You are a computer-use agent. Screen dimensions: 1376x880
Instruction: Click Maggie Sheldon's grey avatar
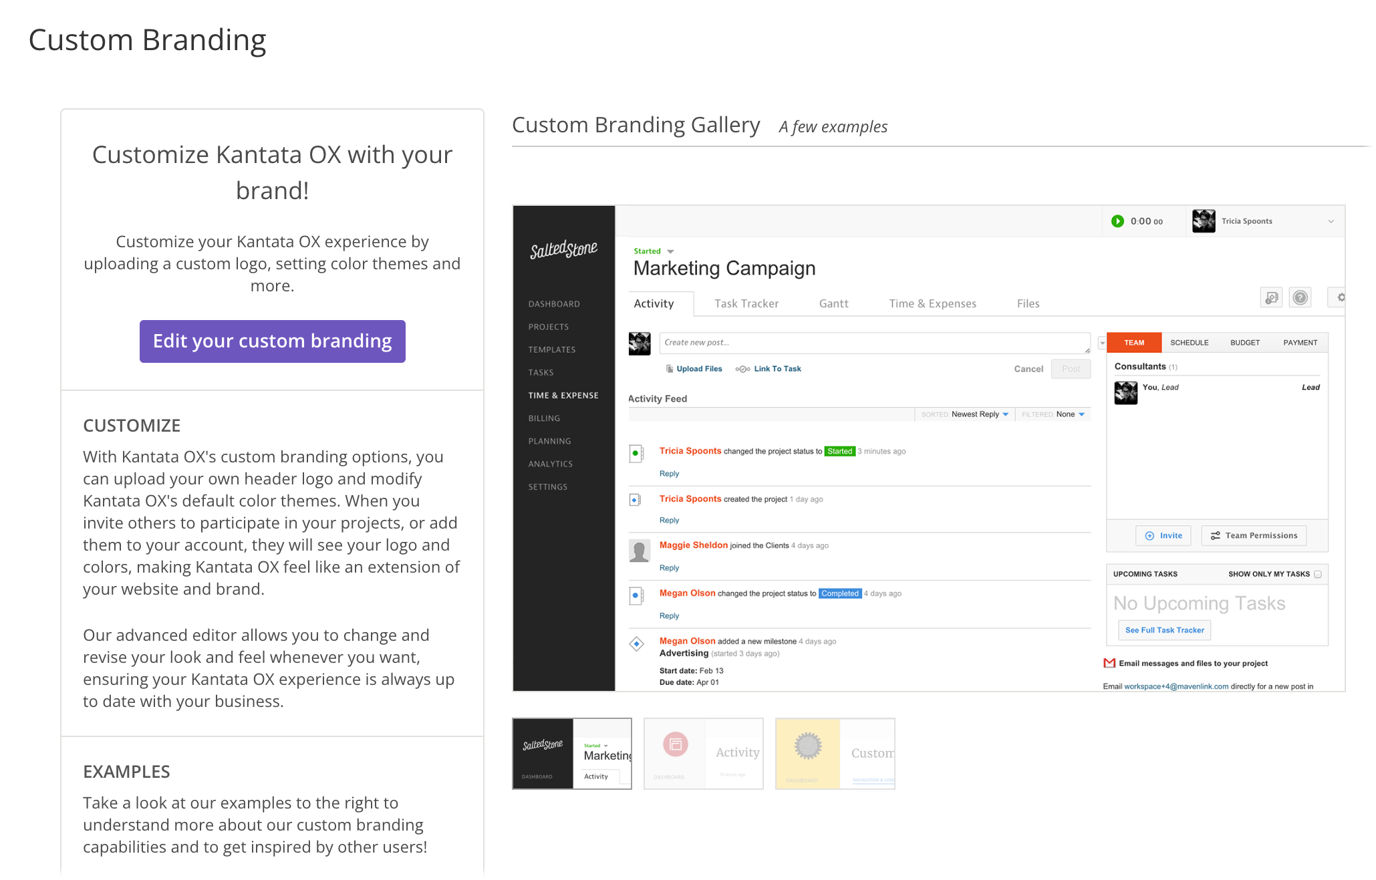point(640,551)
